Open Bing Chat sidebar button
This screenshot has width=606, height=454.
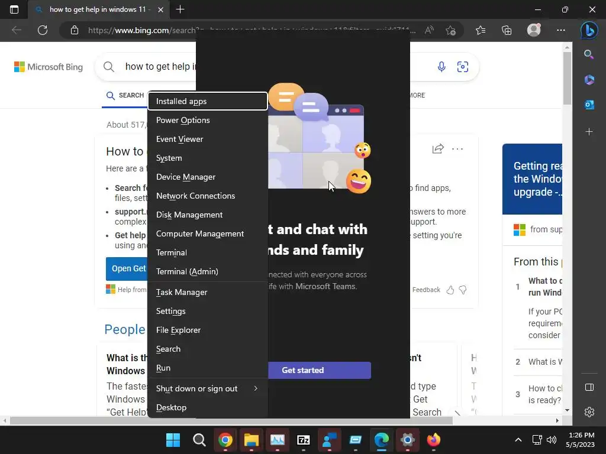(x=589, y=30)
